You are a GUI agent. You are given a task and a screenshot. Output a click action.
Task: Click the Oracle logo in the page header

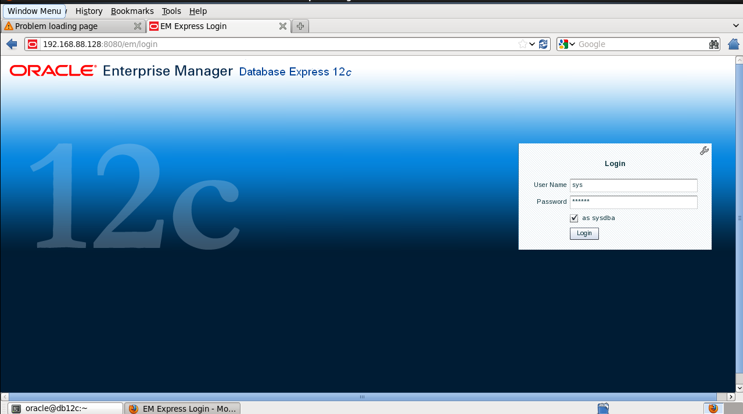click(53, 71)
